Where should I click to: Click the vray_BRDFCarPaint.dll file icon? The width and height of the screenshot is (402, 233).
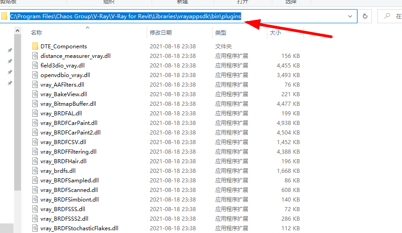coord(36,123)
